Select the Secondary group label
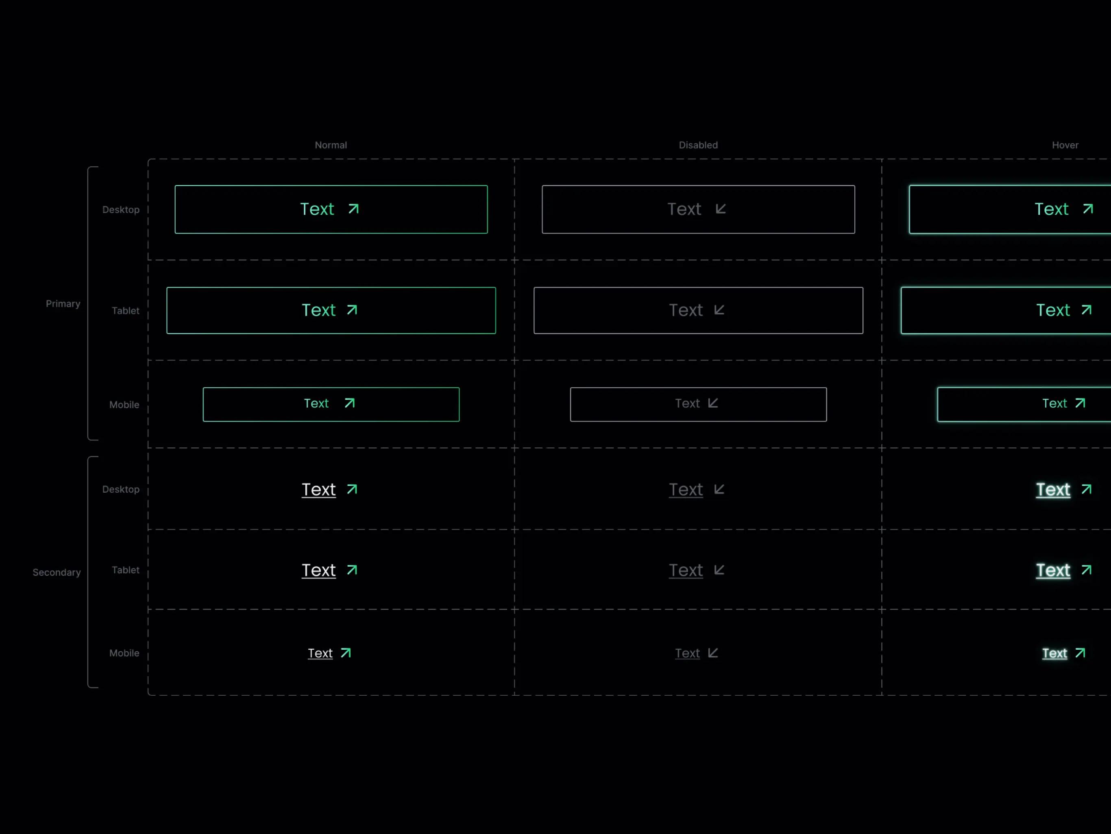 click(x=56, y=572)
